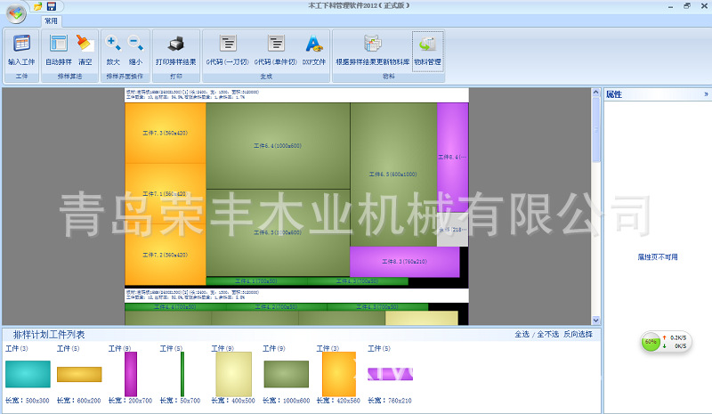This screenshot has width=712, height=414.
Task: Click the green 60% network speed widget
Action: point(651,342)
